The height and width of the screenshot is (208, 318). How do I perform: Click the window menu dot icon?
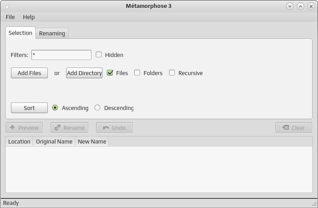pos(7,8)
